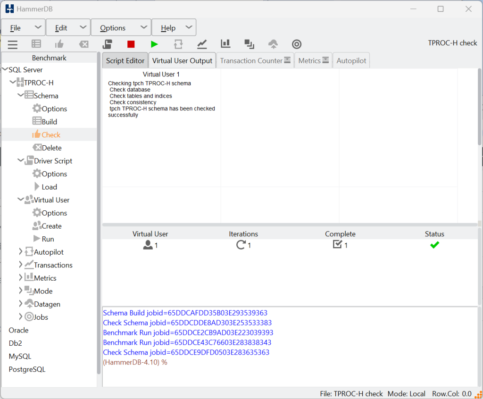
Task: Collapse the TPROC-H tree node
Action: pyautogui.click(x=13, y=82)
